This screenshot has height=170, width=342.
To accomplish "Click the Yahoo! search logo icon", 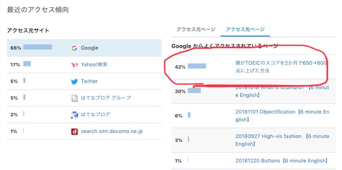I will pos(74,65).
